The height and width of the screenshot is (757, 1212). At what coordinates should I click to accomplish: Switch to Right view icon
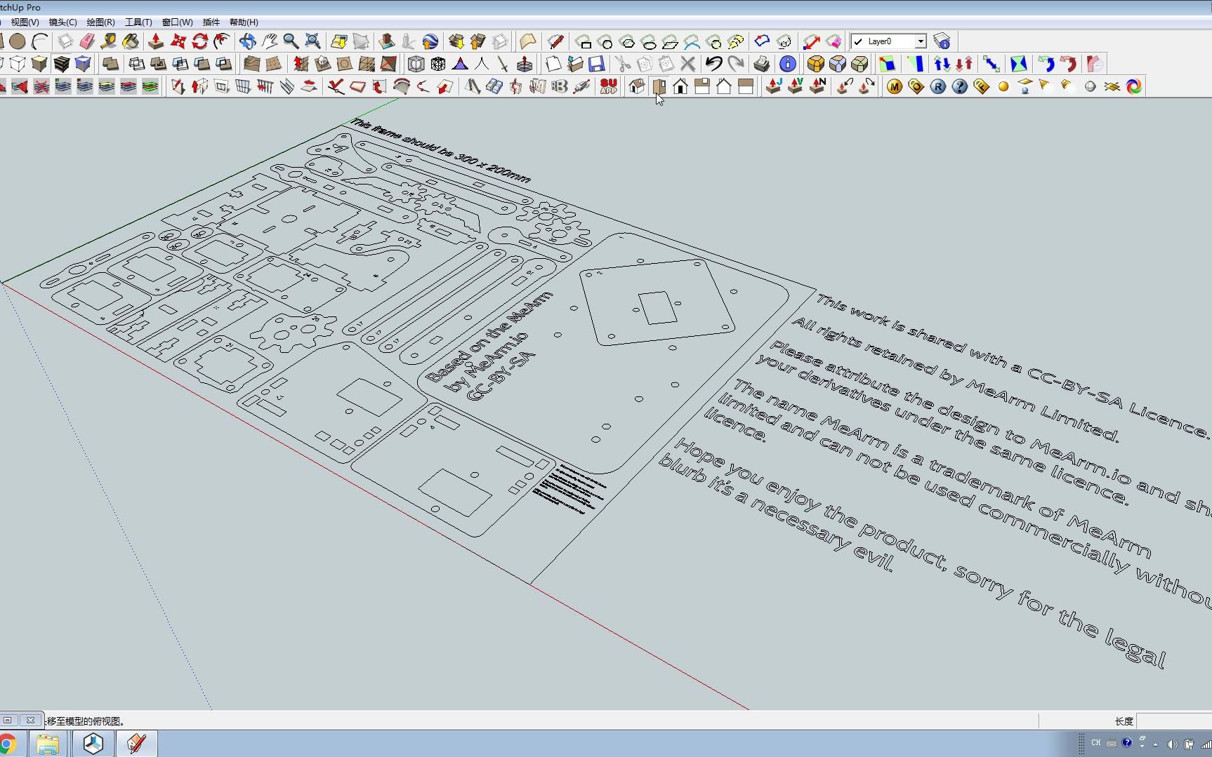[702, 86]
